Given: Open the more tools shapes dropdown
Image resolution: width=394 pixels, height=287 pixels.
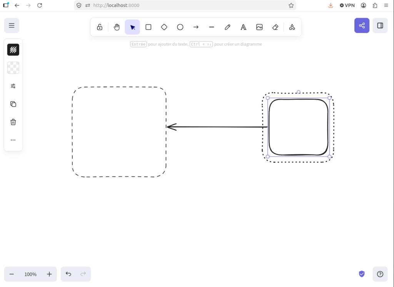Looking at the screenshot, I should pyautogui.click(x=292, y=27).
